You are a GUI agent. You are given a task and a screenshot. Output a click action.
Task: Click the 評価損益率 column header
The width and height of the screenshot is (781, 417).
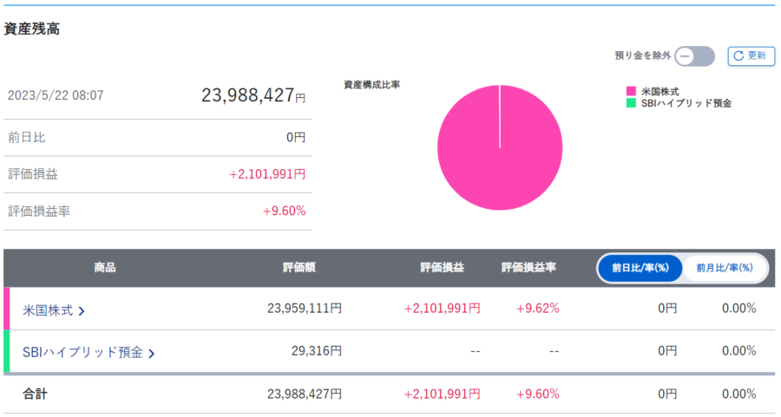point(528,268)
